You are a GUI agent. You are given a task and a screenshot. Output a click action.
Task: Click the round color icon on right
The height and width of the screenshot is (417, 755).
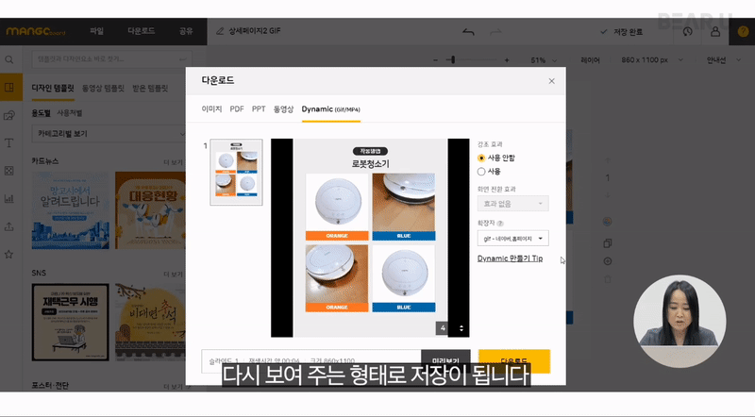[x=608, y=222]
